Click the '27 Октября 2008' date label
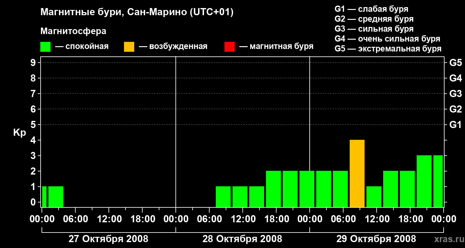The height and width of the screenshot is (248, 465). (x=108, y=239)
